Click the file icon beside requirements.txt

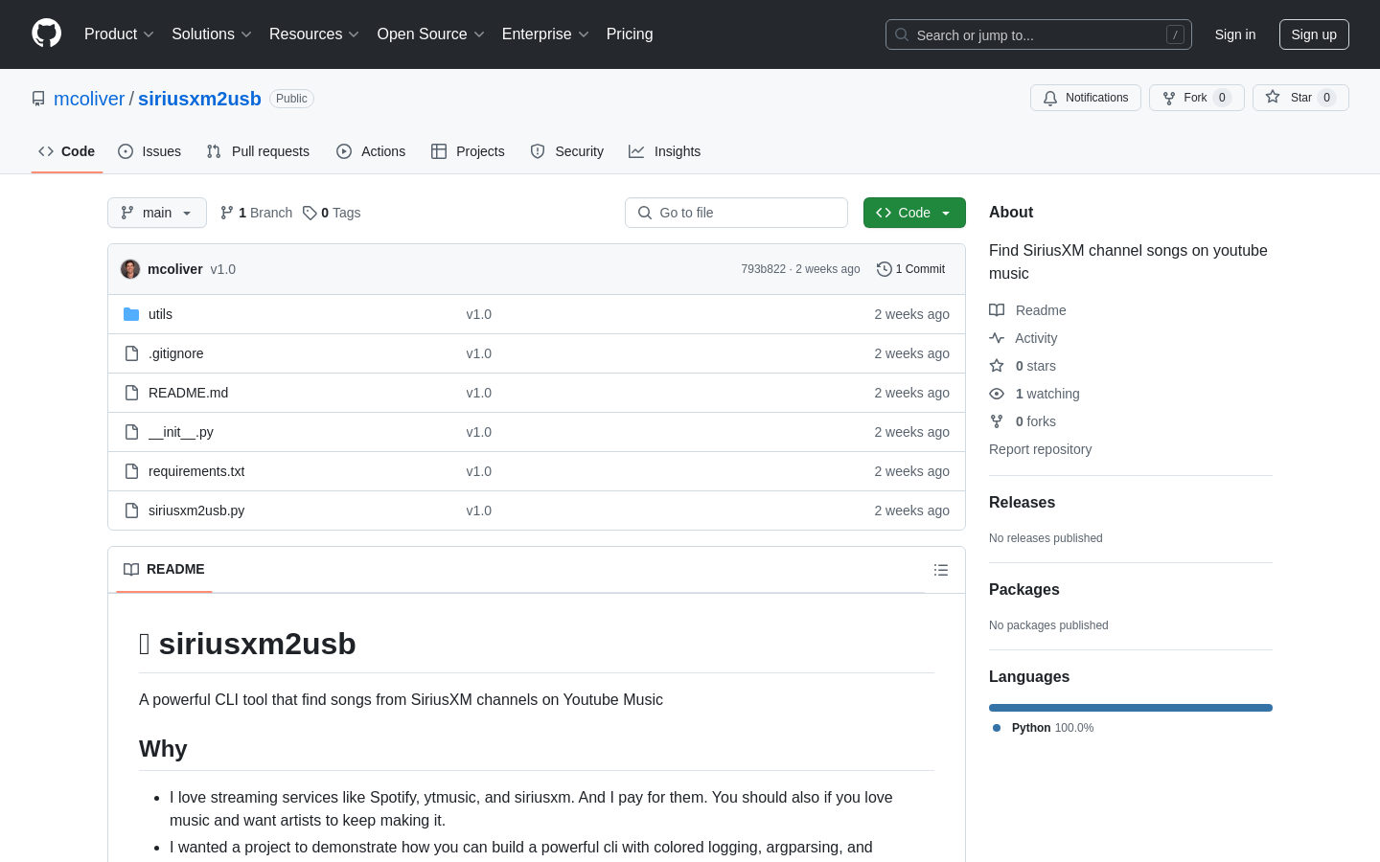tap(131, 471)
